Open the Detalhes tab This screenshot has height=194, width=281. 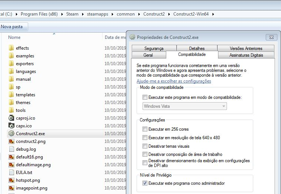pyautogui.click(x=197, y=48)
